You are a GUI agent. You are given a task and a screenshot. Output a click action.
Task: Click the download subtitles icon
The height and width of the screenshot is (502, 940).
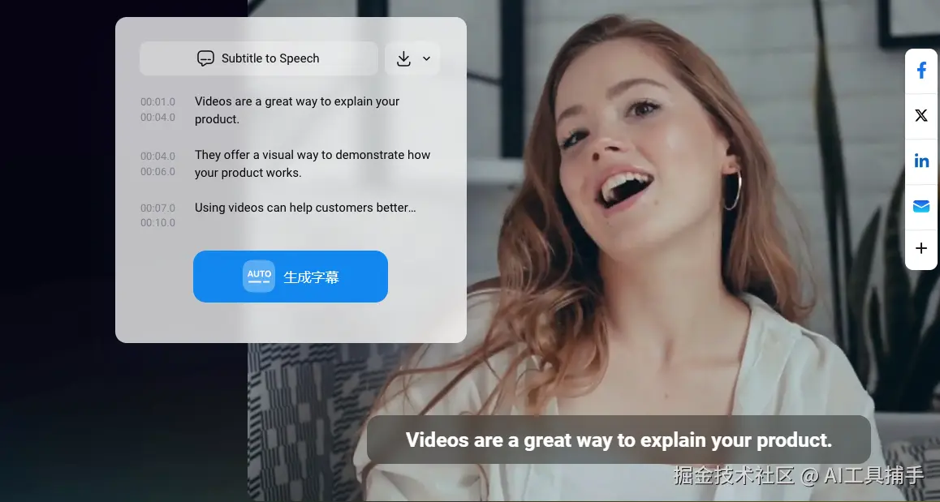point(403,58)
